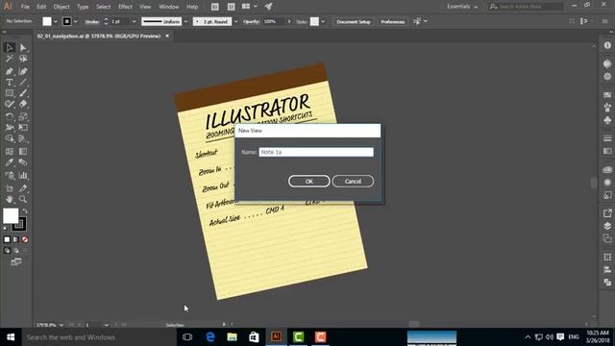Screen dimensions: 615x346
Task: Select the Magic Wand tool
Action: [x=10, y=59]
